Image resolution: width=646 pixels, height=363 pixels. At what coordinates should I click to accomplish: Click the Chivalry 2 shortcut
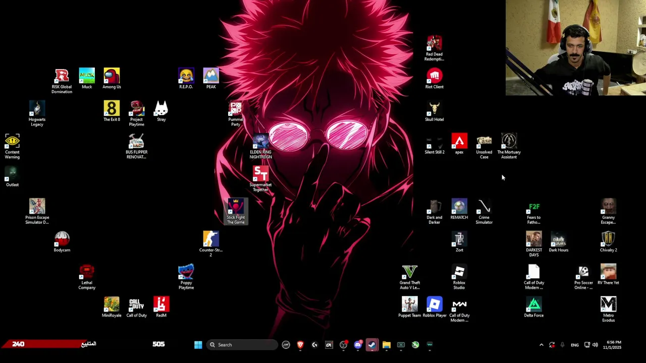(x=608, y=242)
